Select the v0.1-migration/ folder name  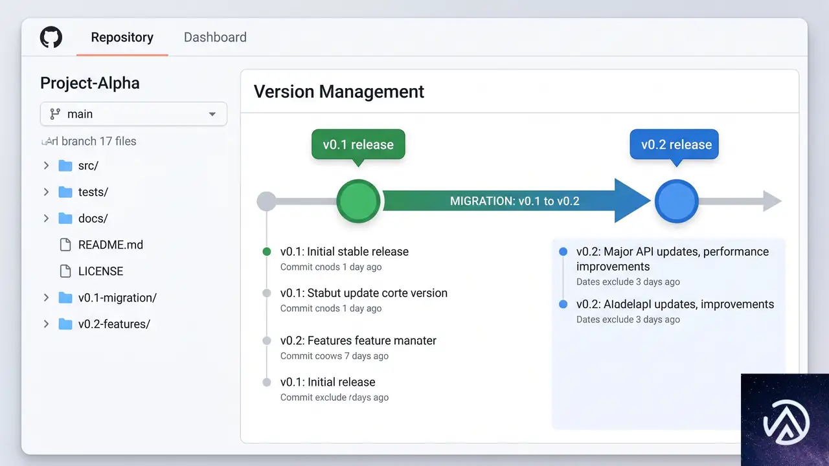click(117, 298)
